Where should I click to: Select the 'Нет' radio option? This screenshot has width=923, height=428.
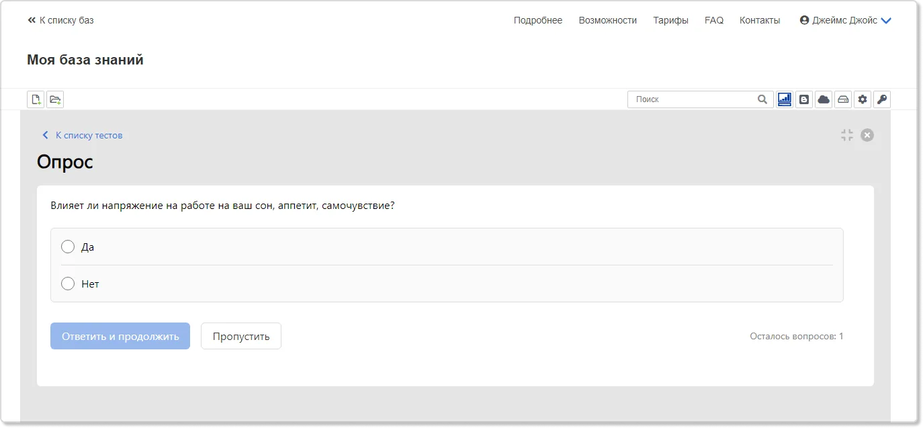click(x=68, y=284)
